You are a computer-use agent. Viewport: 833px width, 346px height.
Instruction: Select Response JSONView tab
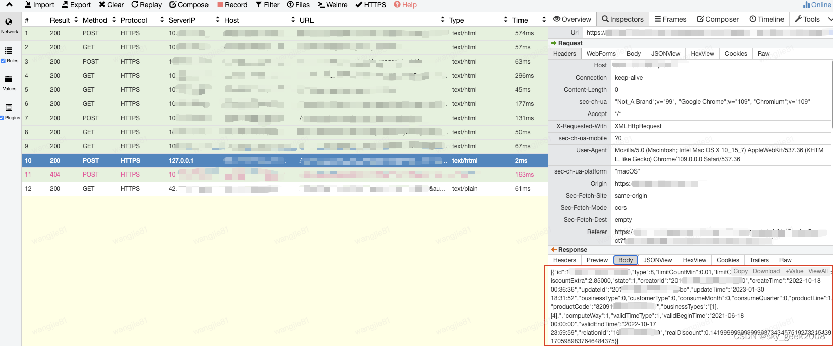coord(657,260)
